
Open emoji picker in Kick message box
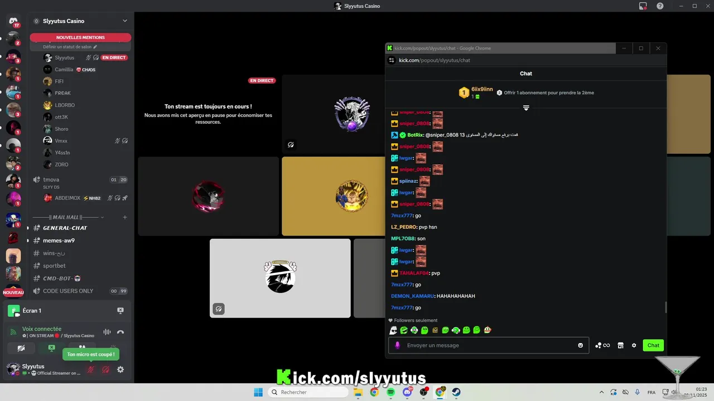coord(581,345)
